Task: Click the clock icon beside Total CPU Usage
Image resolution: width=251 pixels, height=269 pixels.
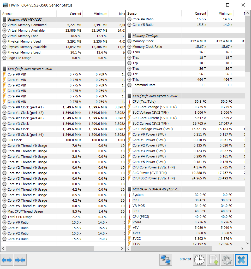Action: click(x=4, y=217)
